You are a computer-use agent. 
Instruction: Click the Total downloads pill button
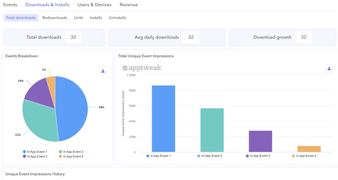point(21,18)
